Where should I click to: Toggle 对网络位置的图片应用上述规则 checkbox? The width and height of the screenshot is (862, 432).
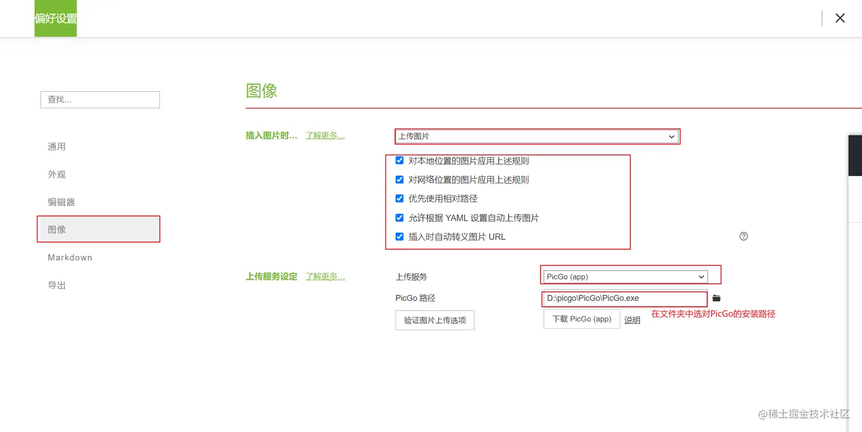tap(400, 180)
